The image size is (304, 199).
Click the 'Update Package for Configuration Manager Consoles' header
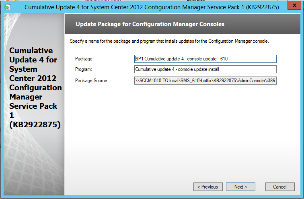150,24
